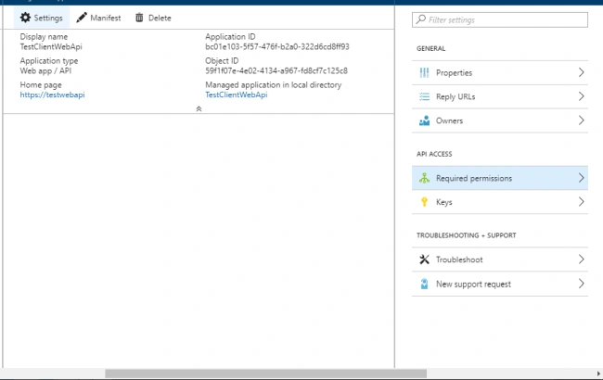
Task: Focus the Filter settings search field
Action: (499, 19)
